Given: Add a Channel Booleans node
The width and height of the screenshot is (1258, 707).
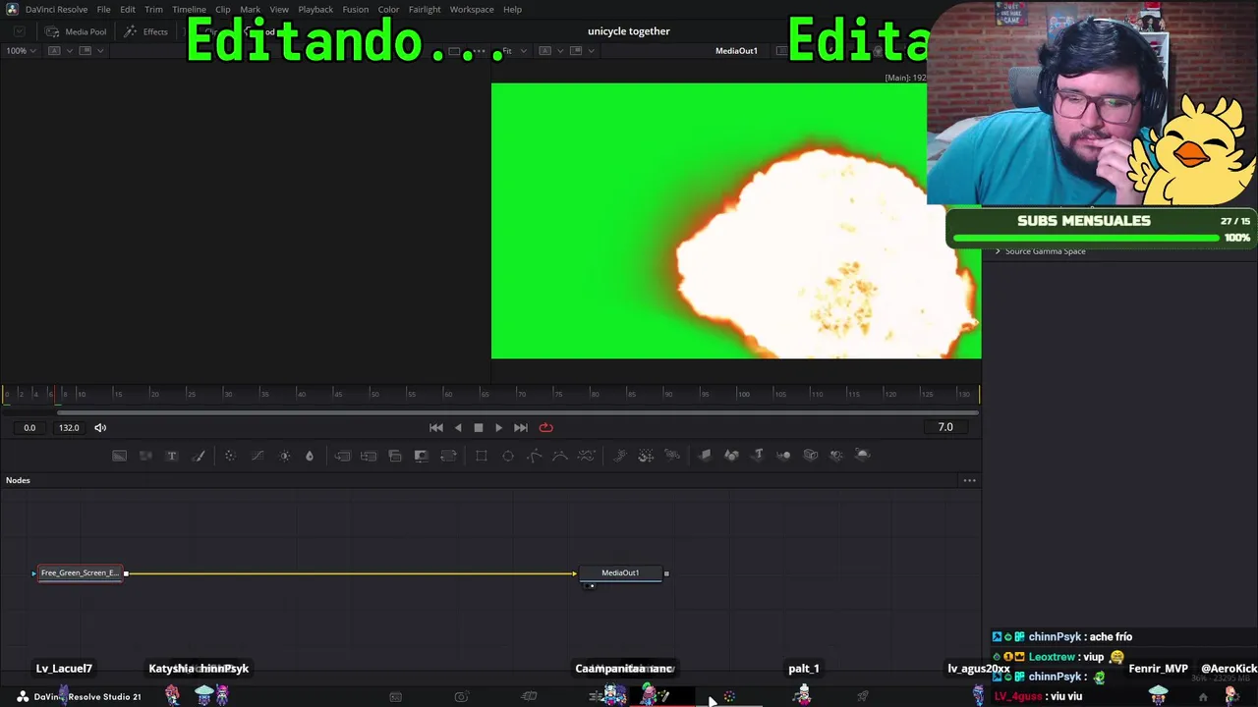Looking at the screenshot, I should click(369, 455).
